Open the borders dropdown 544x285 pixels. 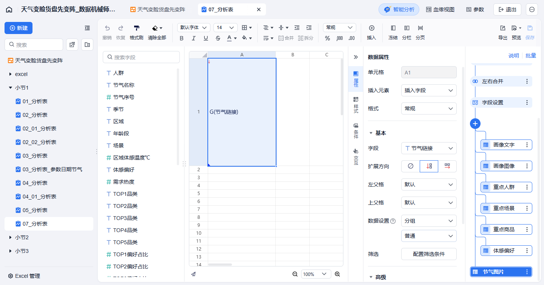(x=247, y=28)
